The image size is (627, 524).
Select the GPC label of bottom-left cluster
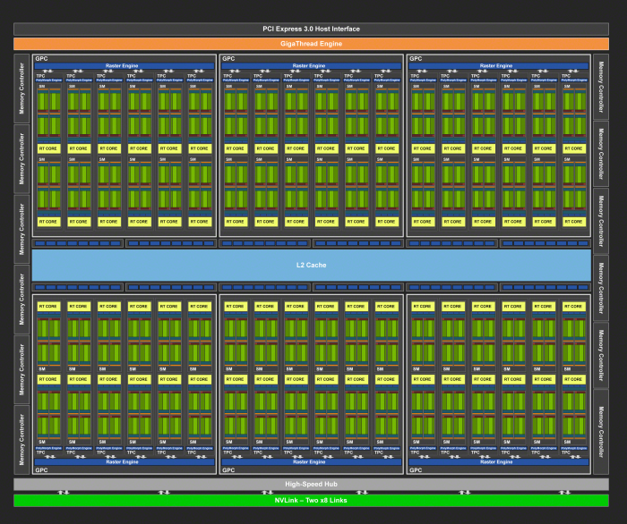click(x=41, y=470)
